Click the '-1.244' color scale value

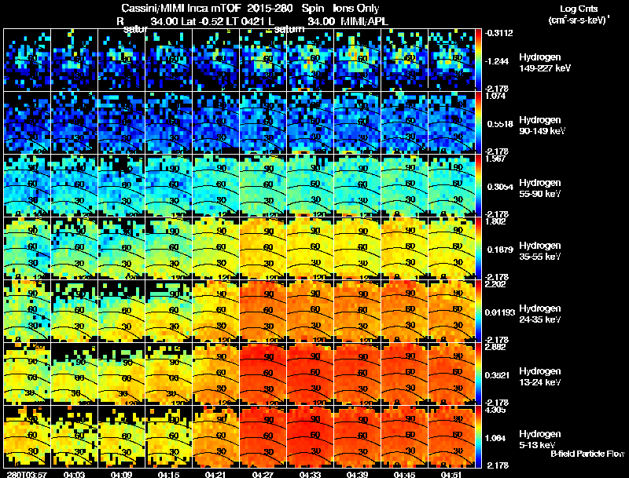pyautogui.click(x=497, y=61)
